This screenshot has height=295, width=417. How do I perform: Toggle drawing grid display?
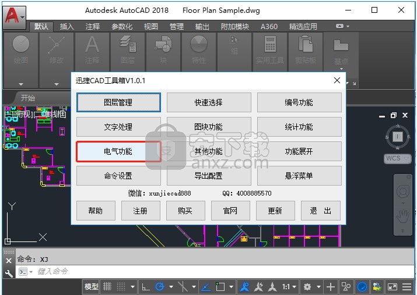[107, 287]
